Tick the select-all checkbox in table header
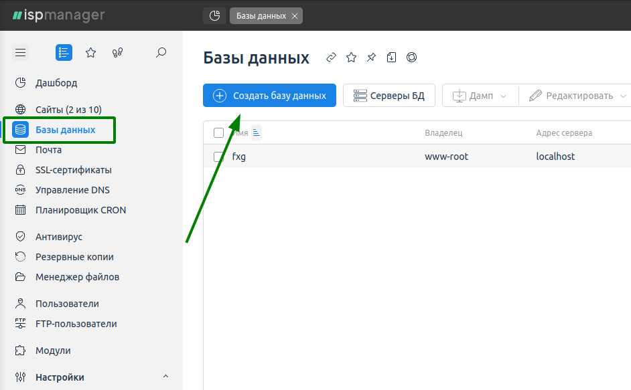Screen dimensions: 631x390 (x=218, y=132)
